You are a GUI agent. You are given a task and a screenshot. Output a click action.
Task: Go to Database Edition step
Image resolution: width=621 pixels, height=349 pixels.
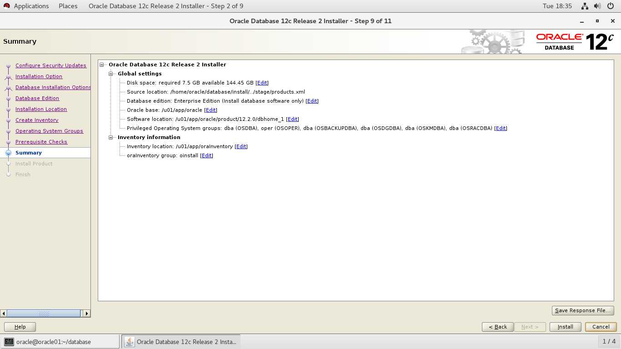pos(37,98)
